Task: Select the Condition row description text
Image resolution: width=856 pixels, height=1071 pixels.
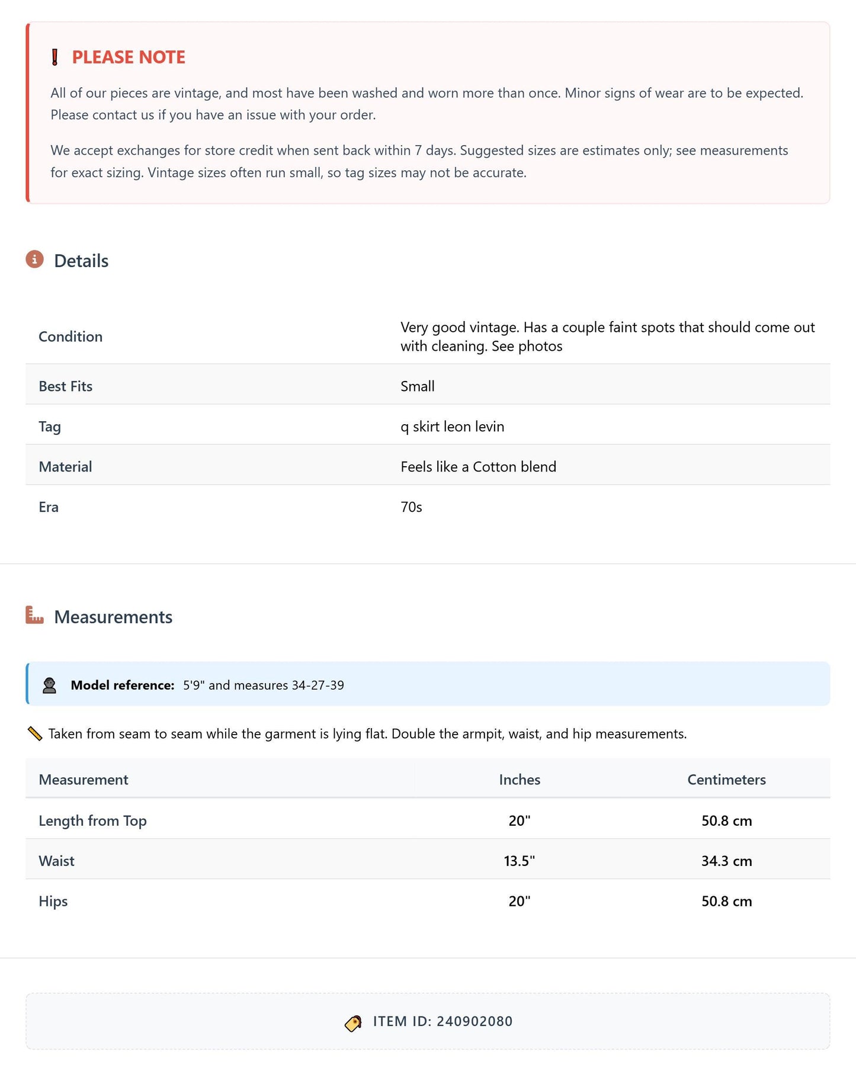Action: [x=608, y=336]
